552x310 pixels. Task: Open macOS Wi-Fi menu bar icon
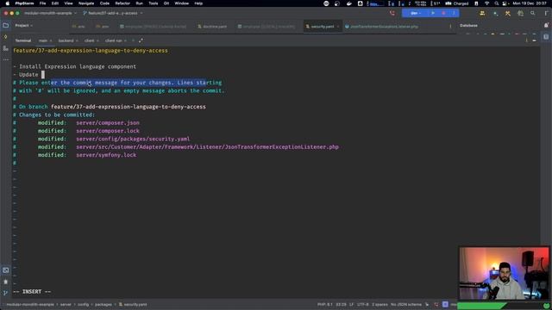tap(486, 3)
